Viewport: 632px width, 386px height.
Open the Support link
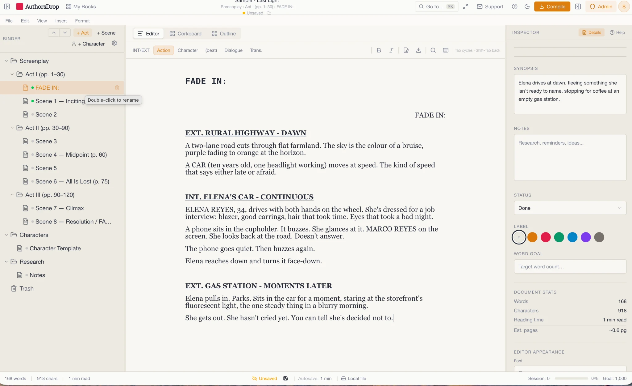tap(490, 6)
